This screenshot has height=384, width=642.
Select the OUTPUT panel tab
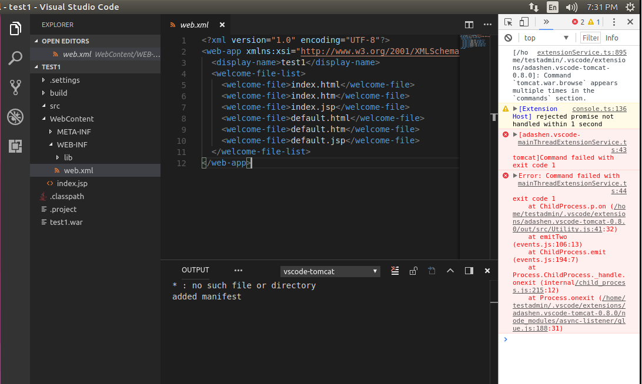point(195,270)
